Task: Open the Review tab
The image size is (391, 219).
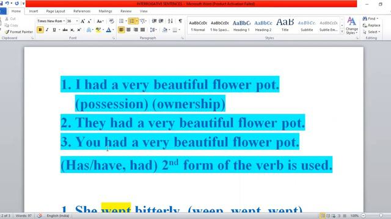Action: 126,11
